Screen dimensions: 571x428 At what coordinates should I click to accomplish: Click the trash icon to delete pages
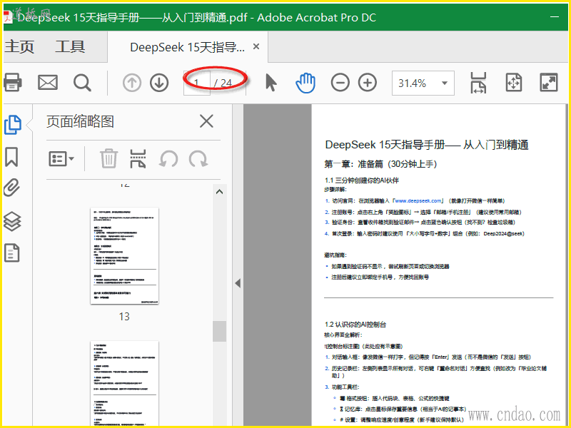click(108, 158)
